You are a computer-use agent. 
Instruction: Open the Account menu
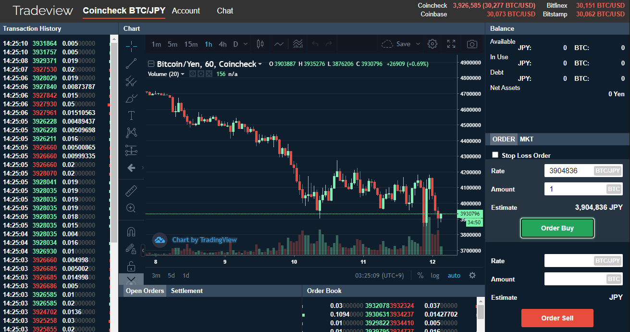[x=186, y=11]
